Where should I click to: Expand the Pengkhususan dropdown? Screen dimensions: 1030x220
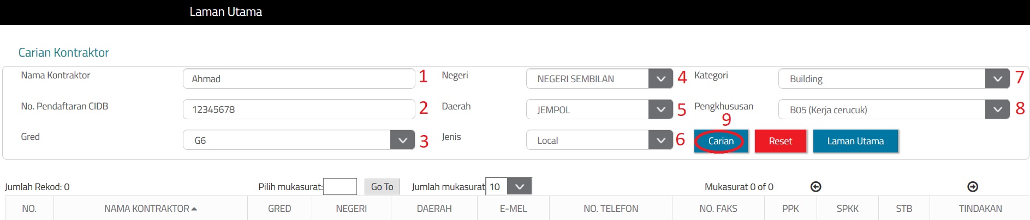997,109
